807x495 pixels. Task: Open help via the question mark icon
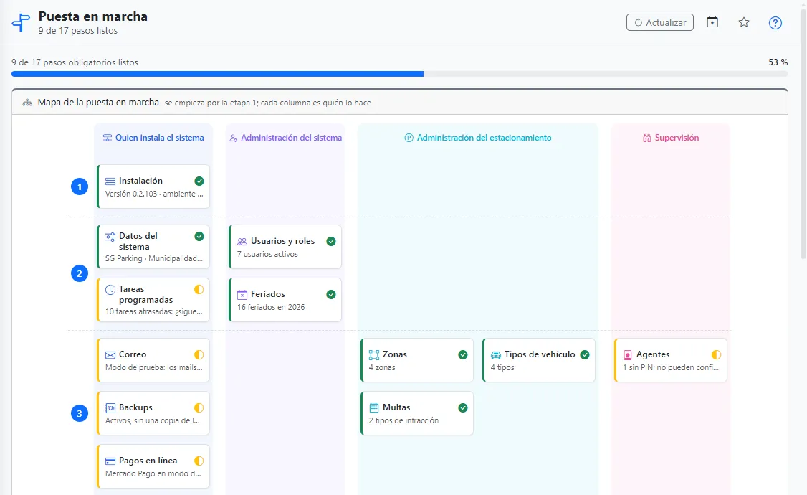click(775, 23)
